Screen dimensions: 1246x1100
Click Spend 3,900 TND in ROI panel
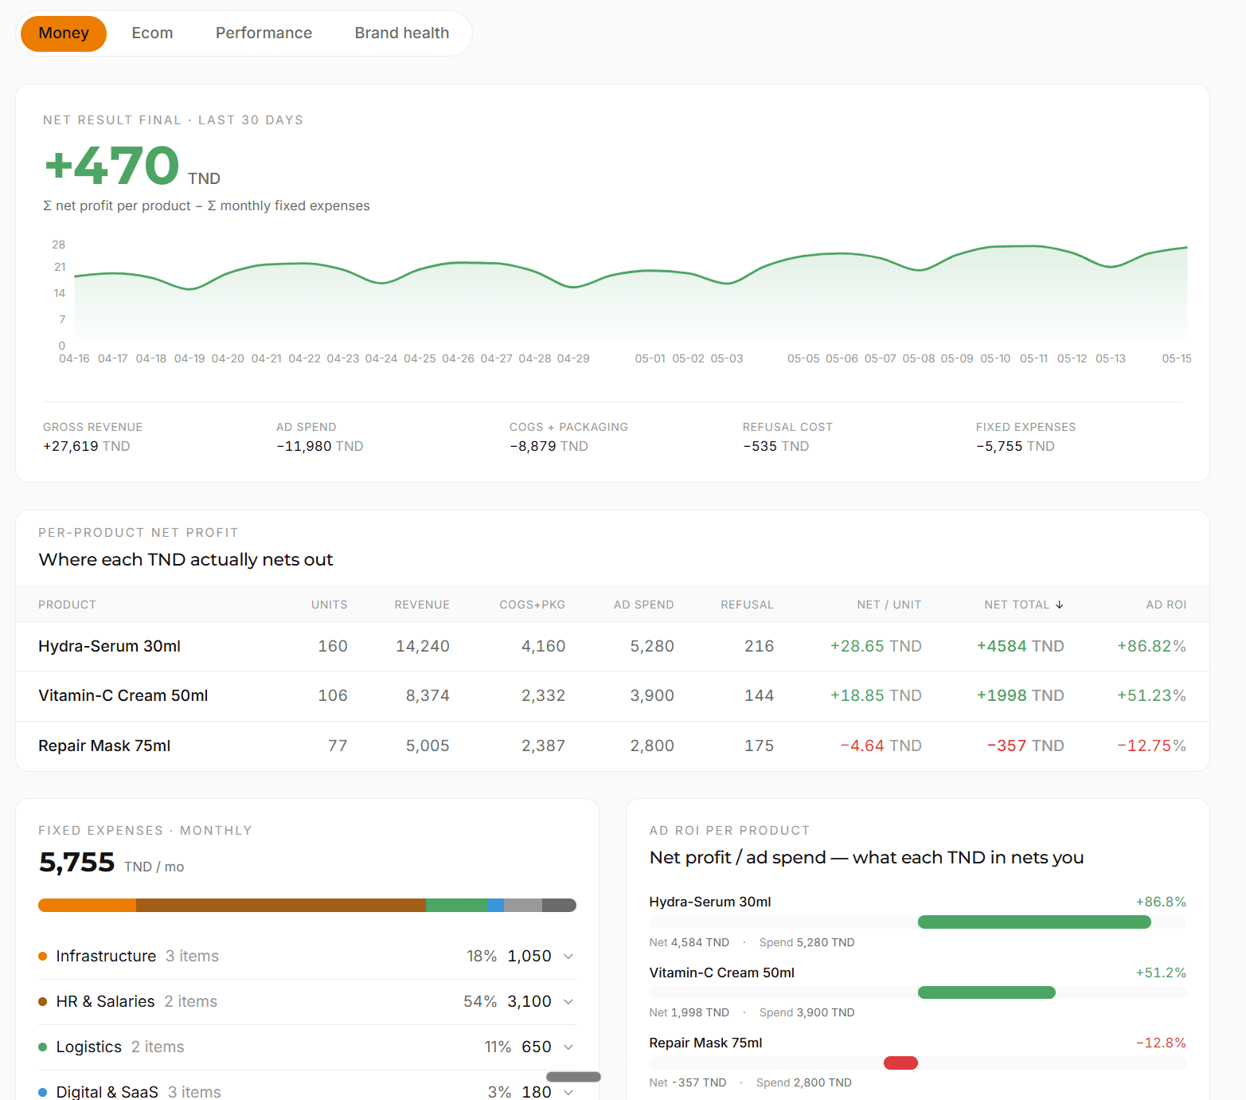click(807, 1012)
